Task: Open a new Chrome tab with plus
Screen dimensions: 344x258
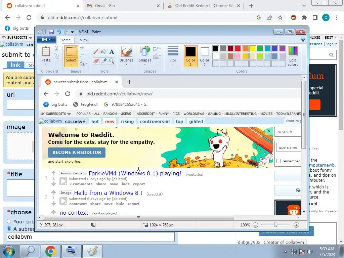Action: (x=251, y=6)
